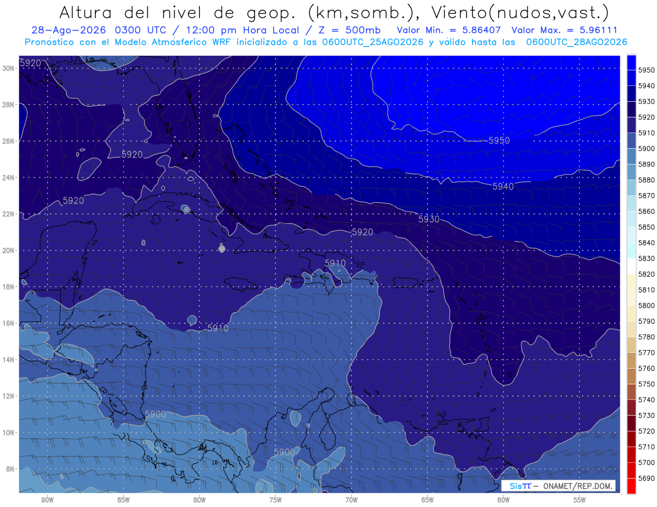657x507 pixels.
Task: Click the 5950 tick label on the colorbar
Action: [x=647, y=70]
